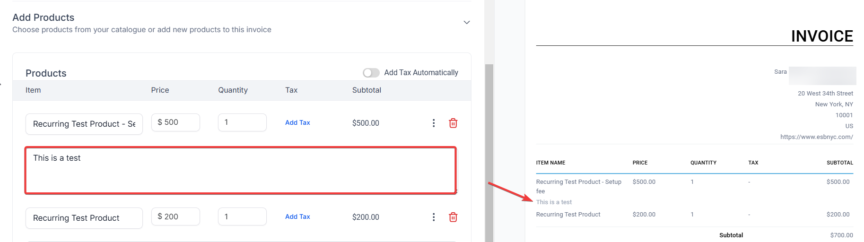Click quantity field of the $500 product

(242, 122)
